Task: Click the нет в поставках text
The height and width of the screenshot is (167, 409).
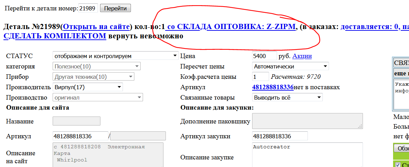Action: (x=317, y=87)
